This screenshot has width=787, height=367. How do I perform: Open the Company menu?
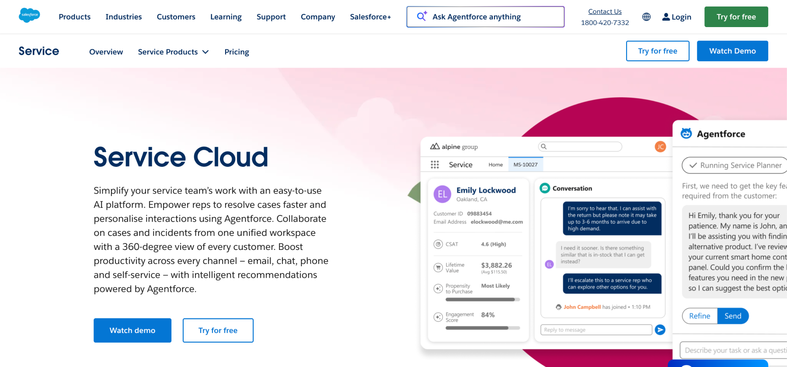[x=318, y=17]
